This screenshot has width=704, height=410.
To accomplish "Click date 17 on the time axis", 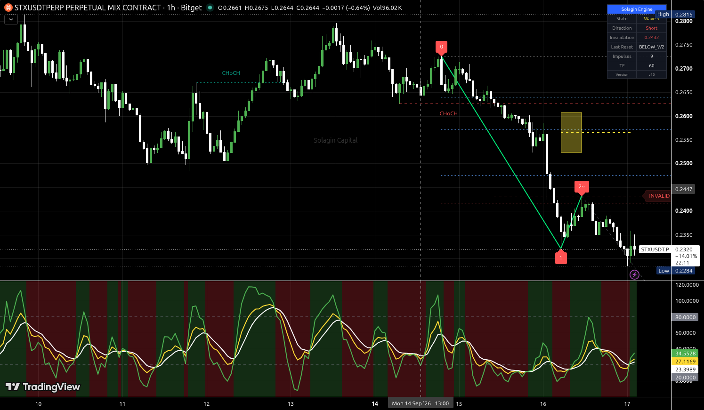I will [627, 404].
